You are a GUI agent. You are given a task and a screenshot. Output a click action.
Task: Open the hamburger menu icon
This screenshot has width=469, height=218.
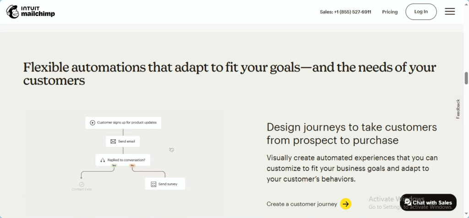(x=450, y=11)
